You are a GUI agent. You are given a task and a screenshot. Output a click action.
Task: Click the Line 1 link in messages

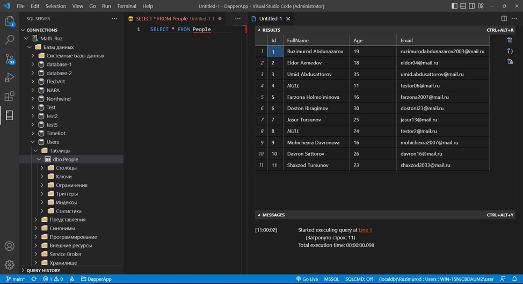tap(365, 230)
